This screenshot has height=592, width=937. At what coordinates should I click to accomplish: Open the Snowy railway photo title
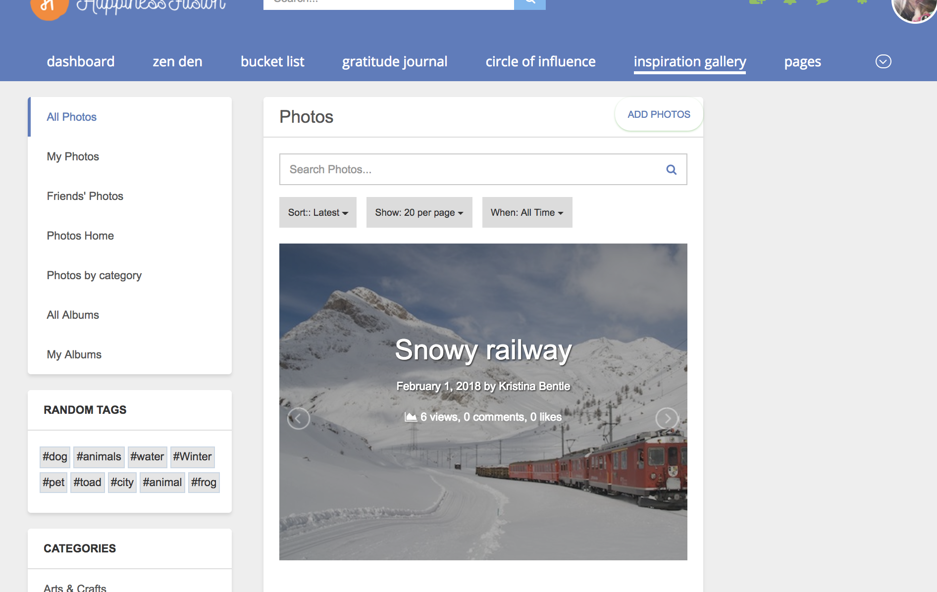(x=483, y=350)
